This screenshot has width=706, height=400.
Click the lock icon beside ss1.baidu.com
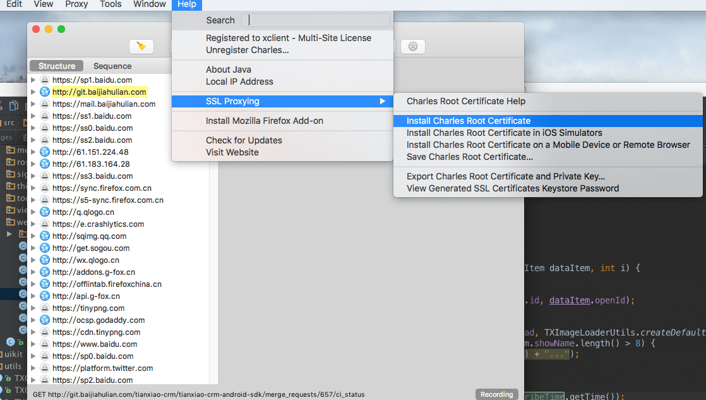click(x=45, y=116)
